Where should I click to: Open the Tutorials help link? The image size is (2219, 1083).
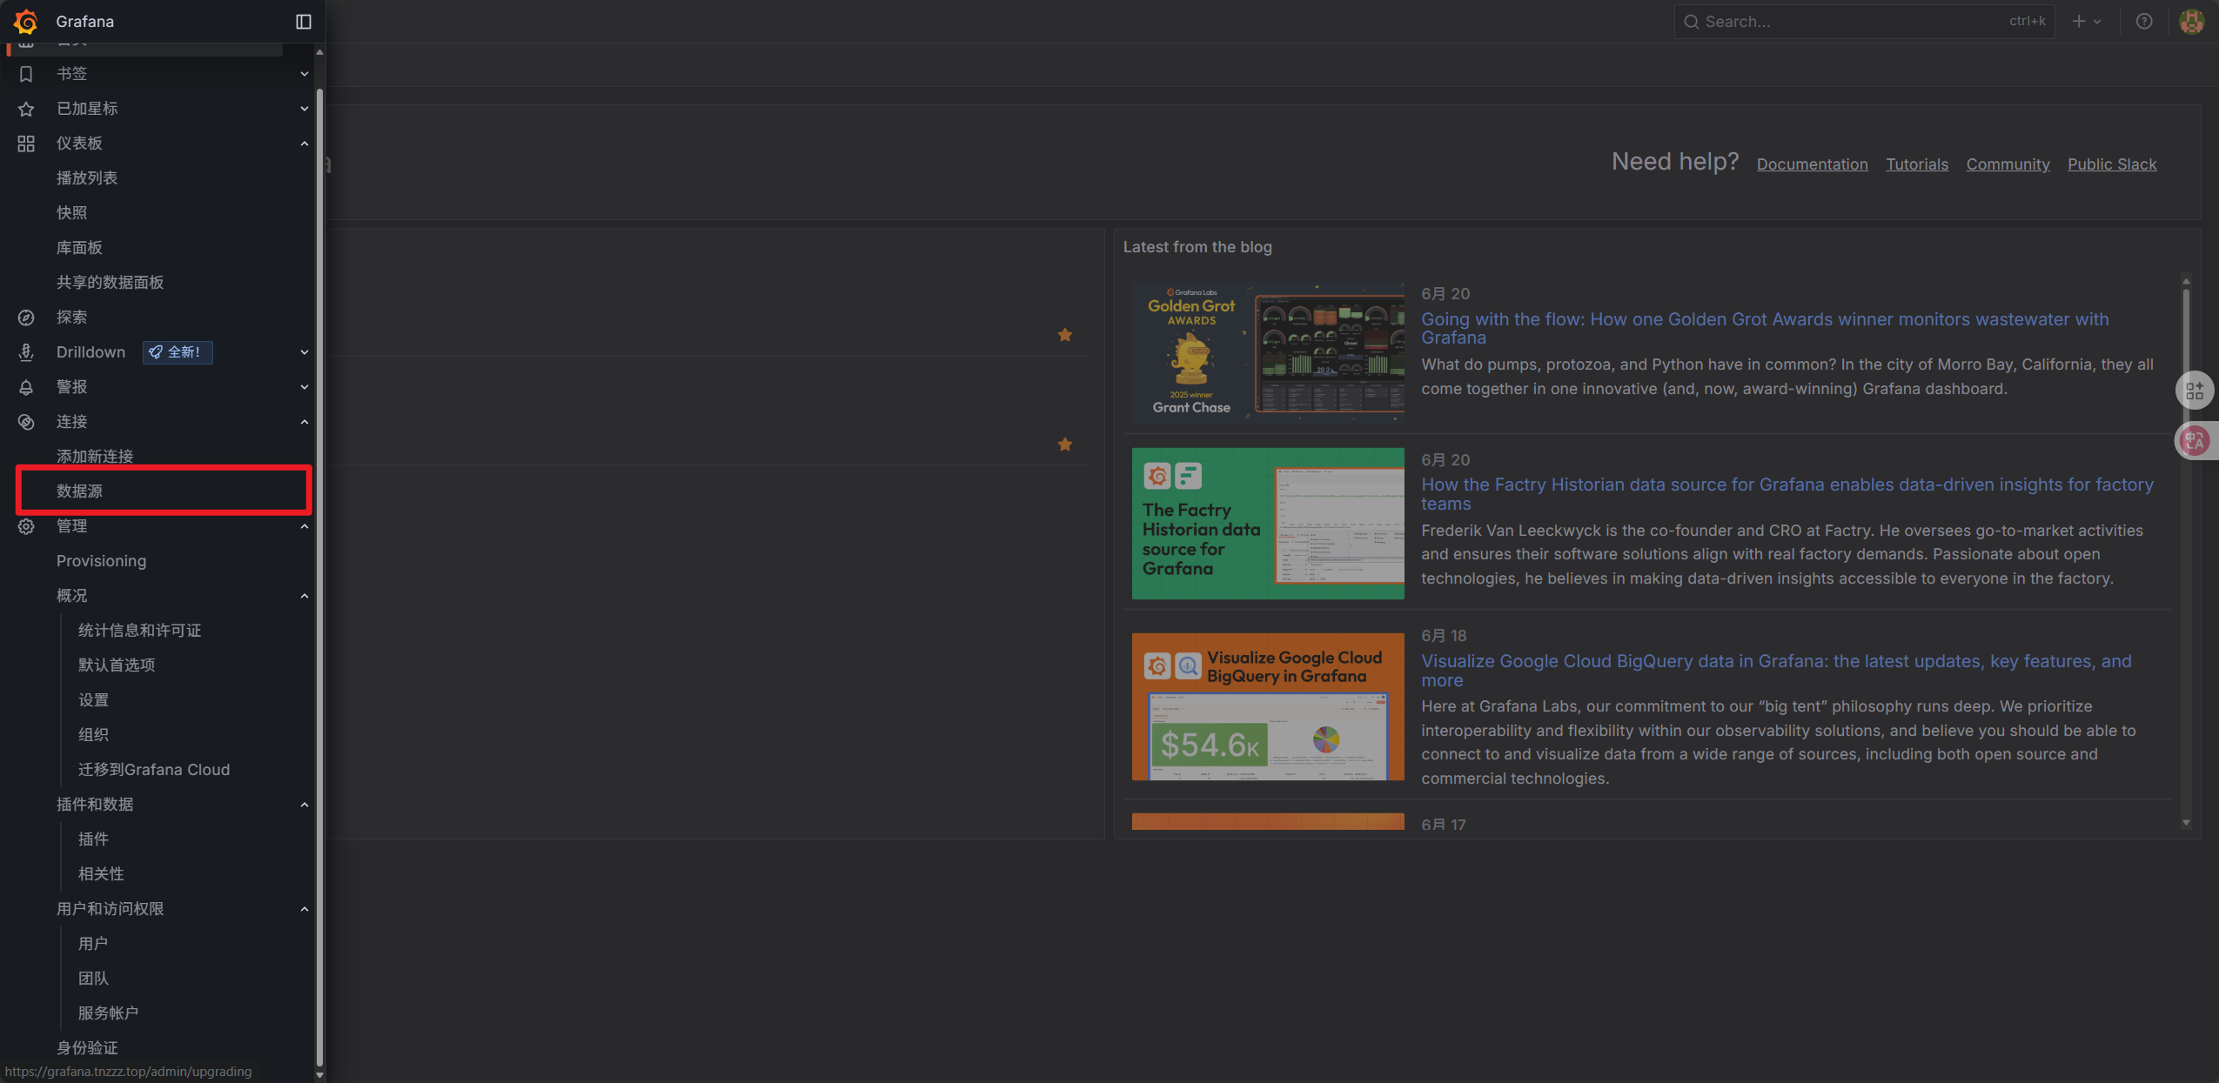click(x=1917, y=164)
